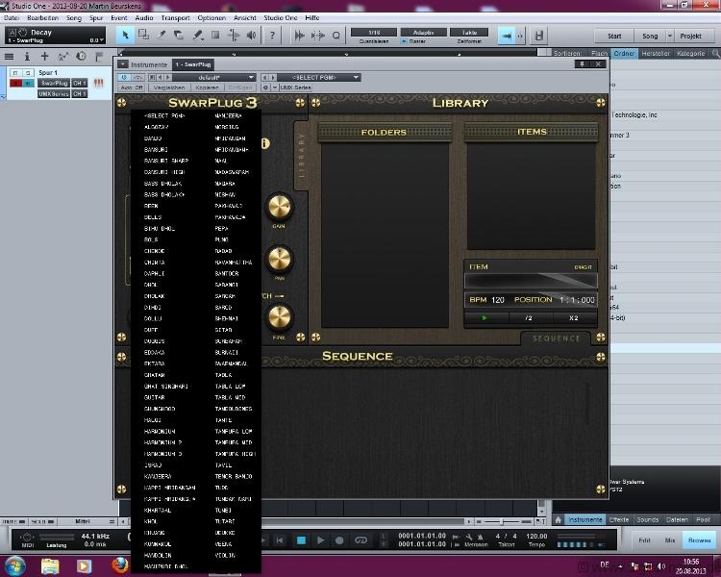Image resolution: width=721 pixels, height=577 pixels.
Task: Click the Kopieren button
Action: click(207, 88)
